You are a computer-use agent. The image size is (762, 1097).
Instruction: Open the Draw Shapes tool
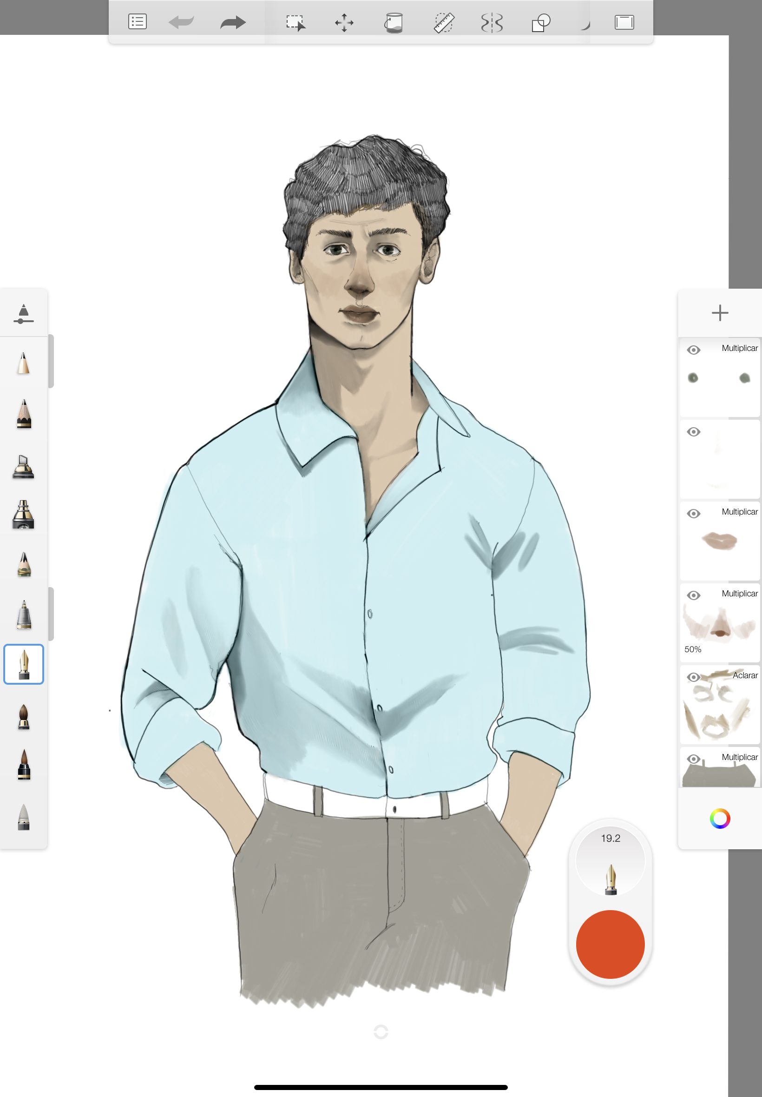[x=541, y=22]
